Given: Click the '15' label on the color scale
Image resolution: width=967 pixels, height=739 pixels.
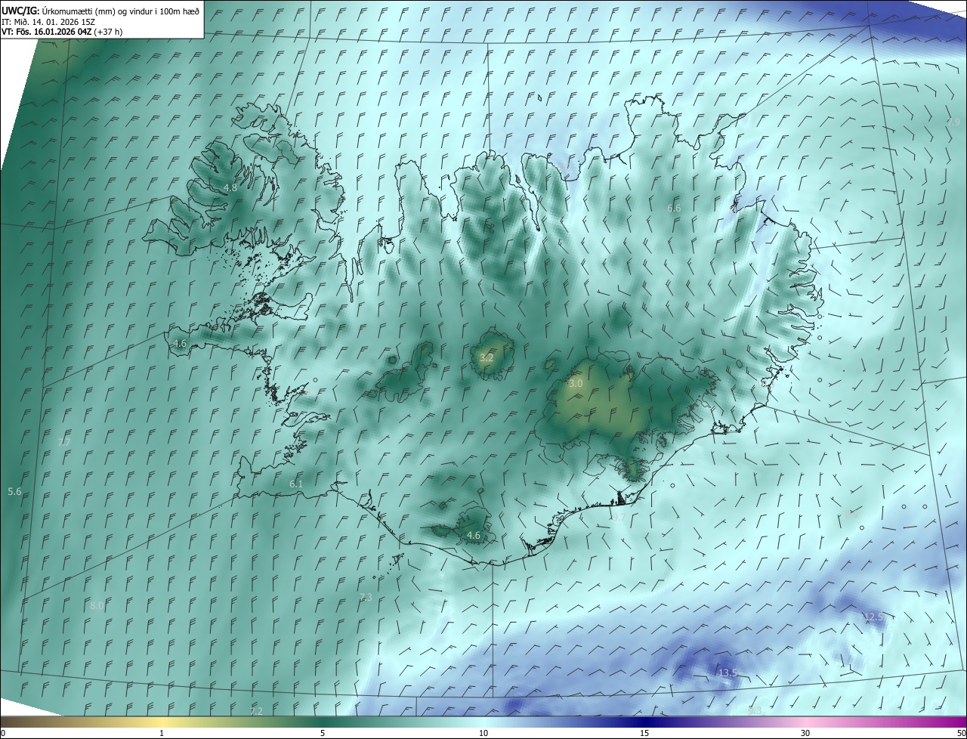Looking at the screenshot, I should click(644, 733).
